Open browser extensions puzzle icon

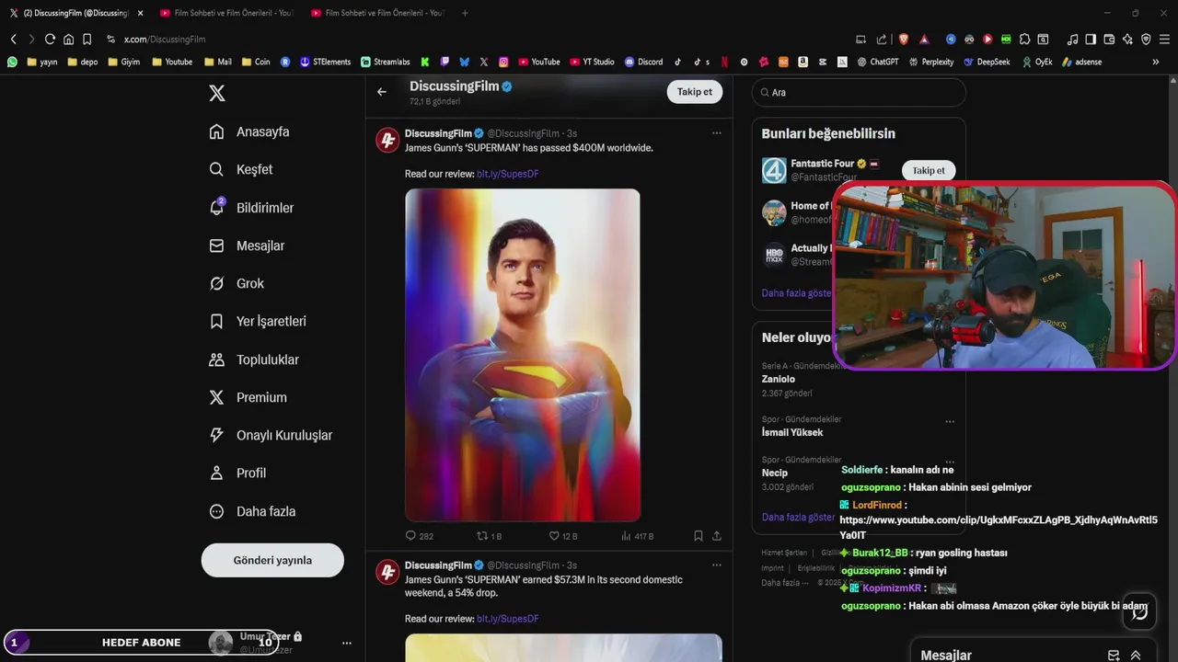[x=1026, y=40]
